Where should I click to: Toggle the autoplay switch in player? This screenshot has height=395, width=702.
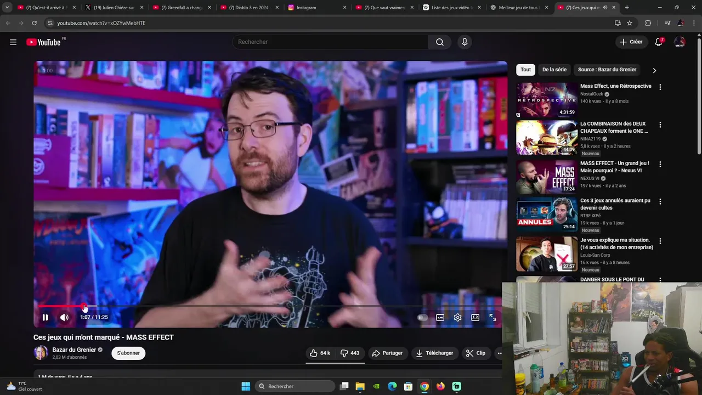click(422, 317)
